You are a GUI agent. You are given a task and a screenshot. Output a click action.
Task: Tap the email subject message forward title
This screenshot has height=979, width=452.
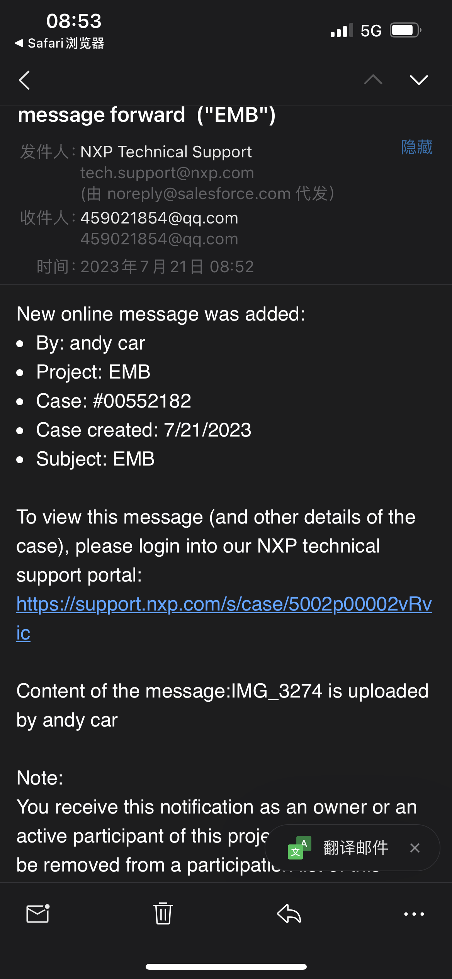[x=147, y=115]
